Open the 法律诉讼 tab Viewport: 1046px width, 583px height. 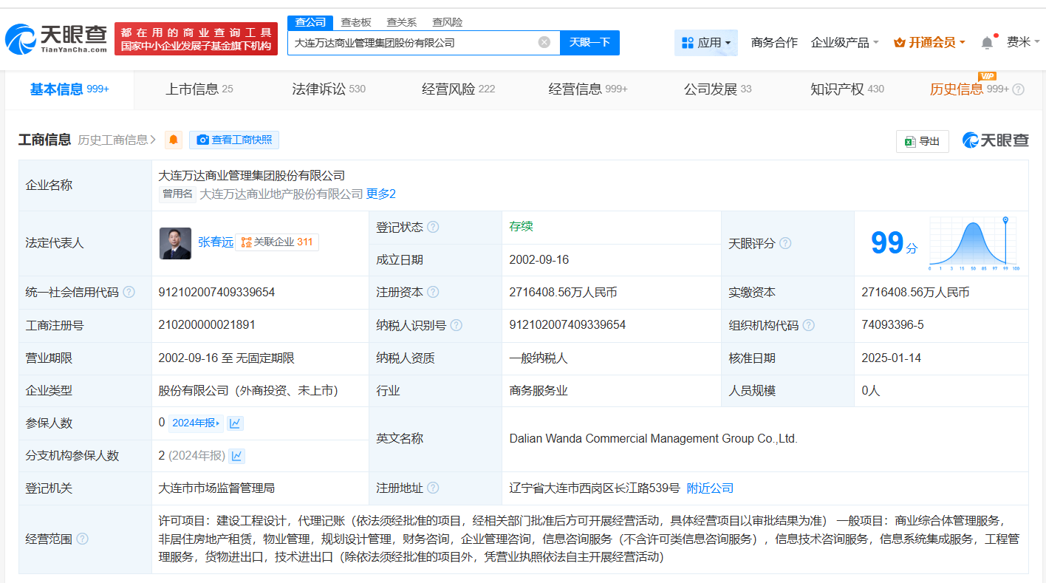tap(329, 89)
